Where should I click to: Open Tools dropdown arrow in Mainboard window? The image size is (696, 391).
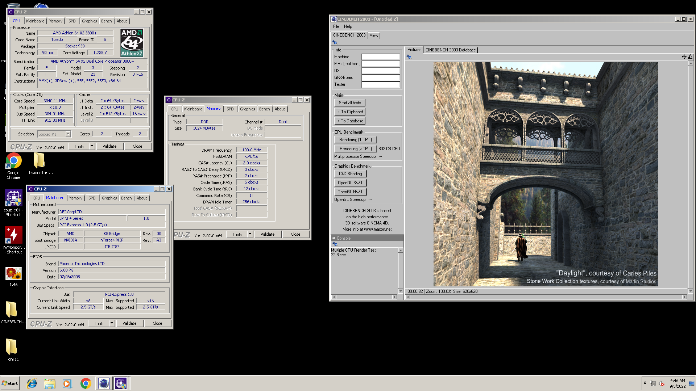pyautogui.click(x=112, y=323)
